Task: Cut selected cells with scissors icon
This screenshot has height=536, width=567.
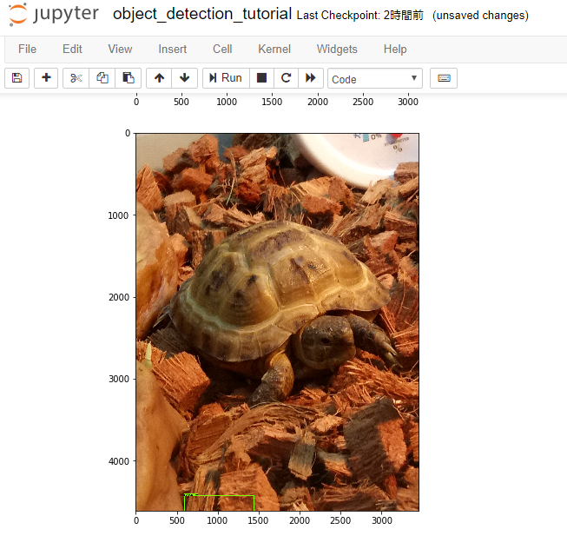Action: pyautogui.click(x=76, y=78)
